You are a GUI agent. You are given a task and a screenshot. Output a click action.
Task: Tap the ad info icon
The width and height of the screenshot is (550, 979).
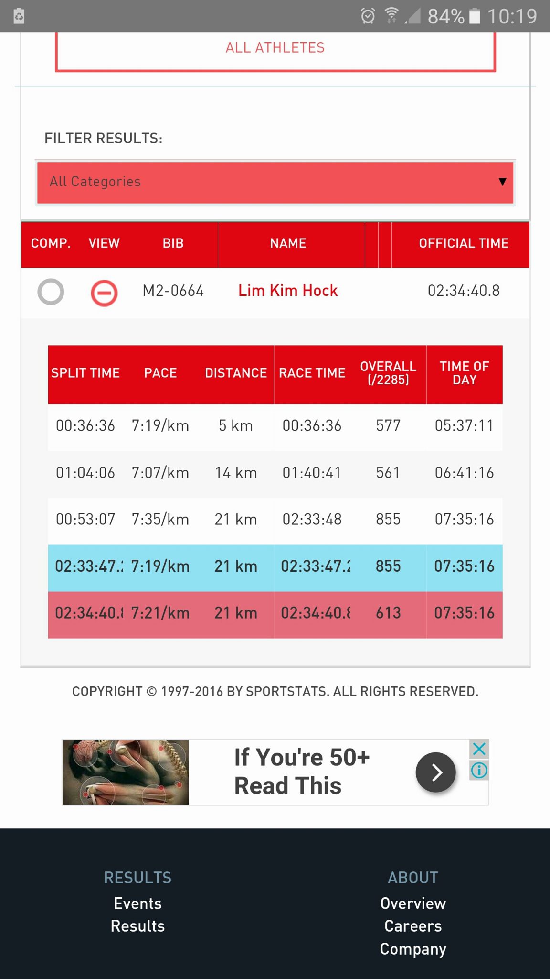[479, 770]
